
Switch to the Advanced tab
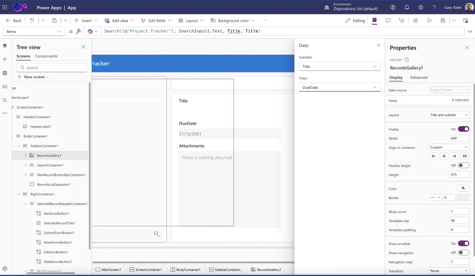click(x=418, y=77)
